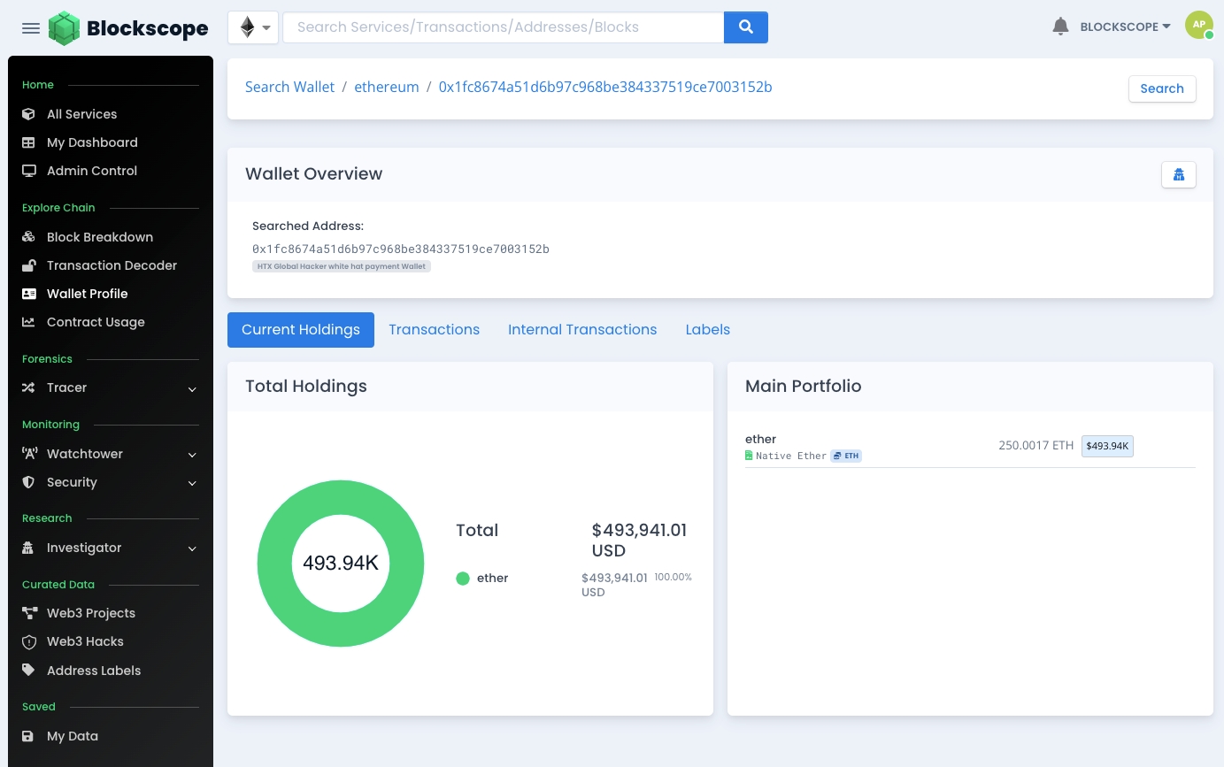Switch to the Internal Transactions tab
This screenshot has width=1224, height=767.
pyautogui.click(x=581, y=330)
